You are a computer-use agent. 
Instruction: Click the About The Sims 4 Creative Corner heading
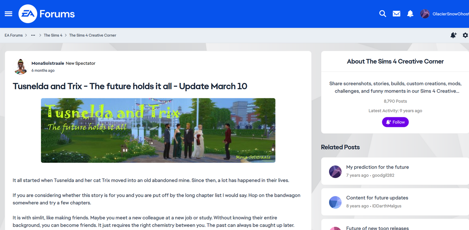pyautogui.click(x=395, y=61)
